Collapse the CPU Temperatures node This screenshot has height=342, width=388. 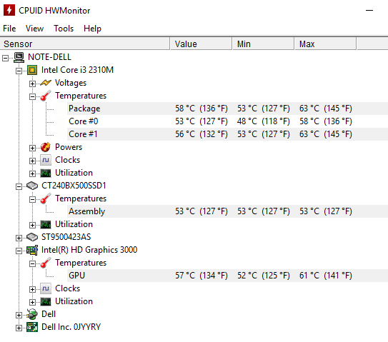32,96
